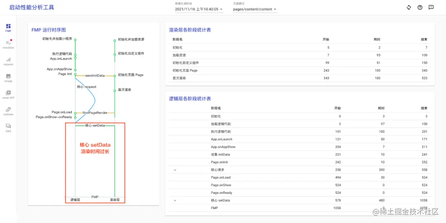
Task: Click the 执行逻辑代码 timeline node
Action: (x=75, y=54)
